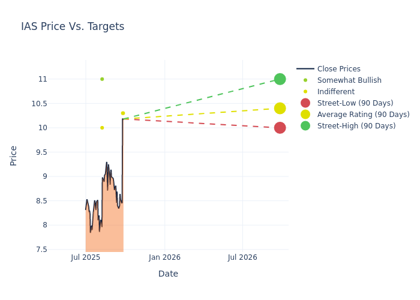Hide the Somewhat Bullish legend series

click(349, 80)
